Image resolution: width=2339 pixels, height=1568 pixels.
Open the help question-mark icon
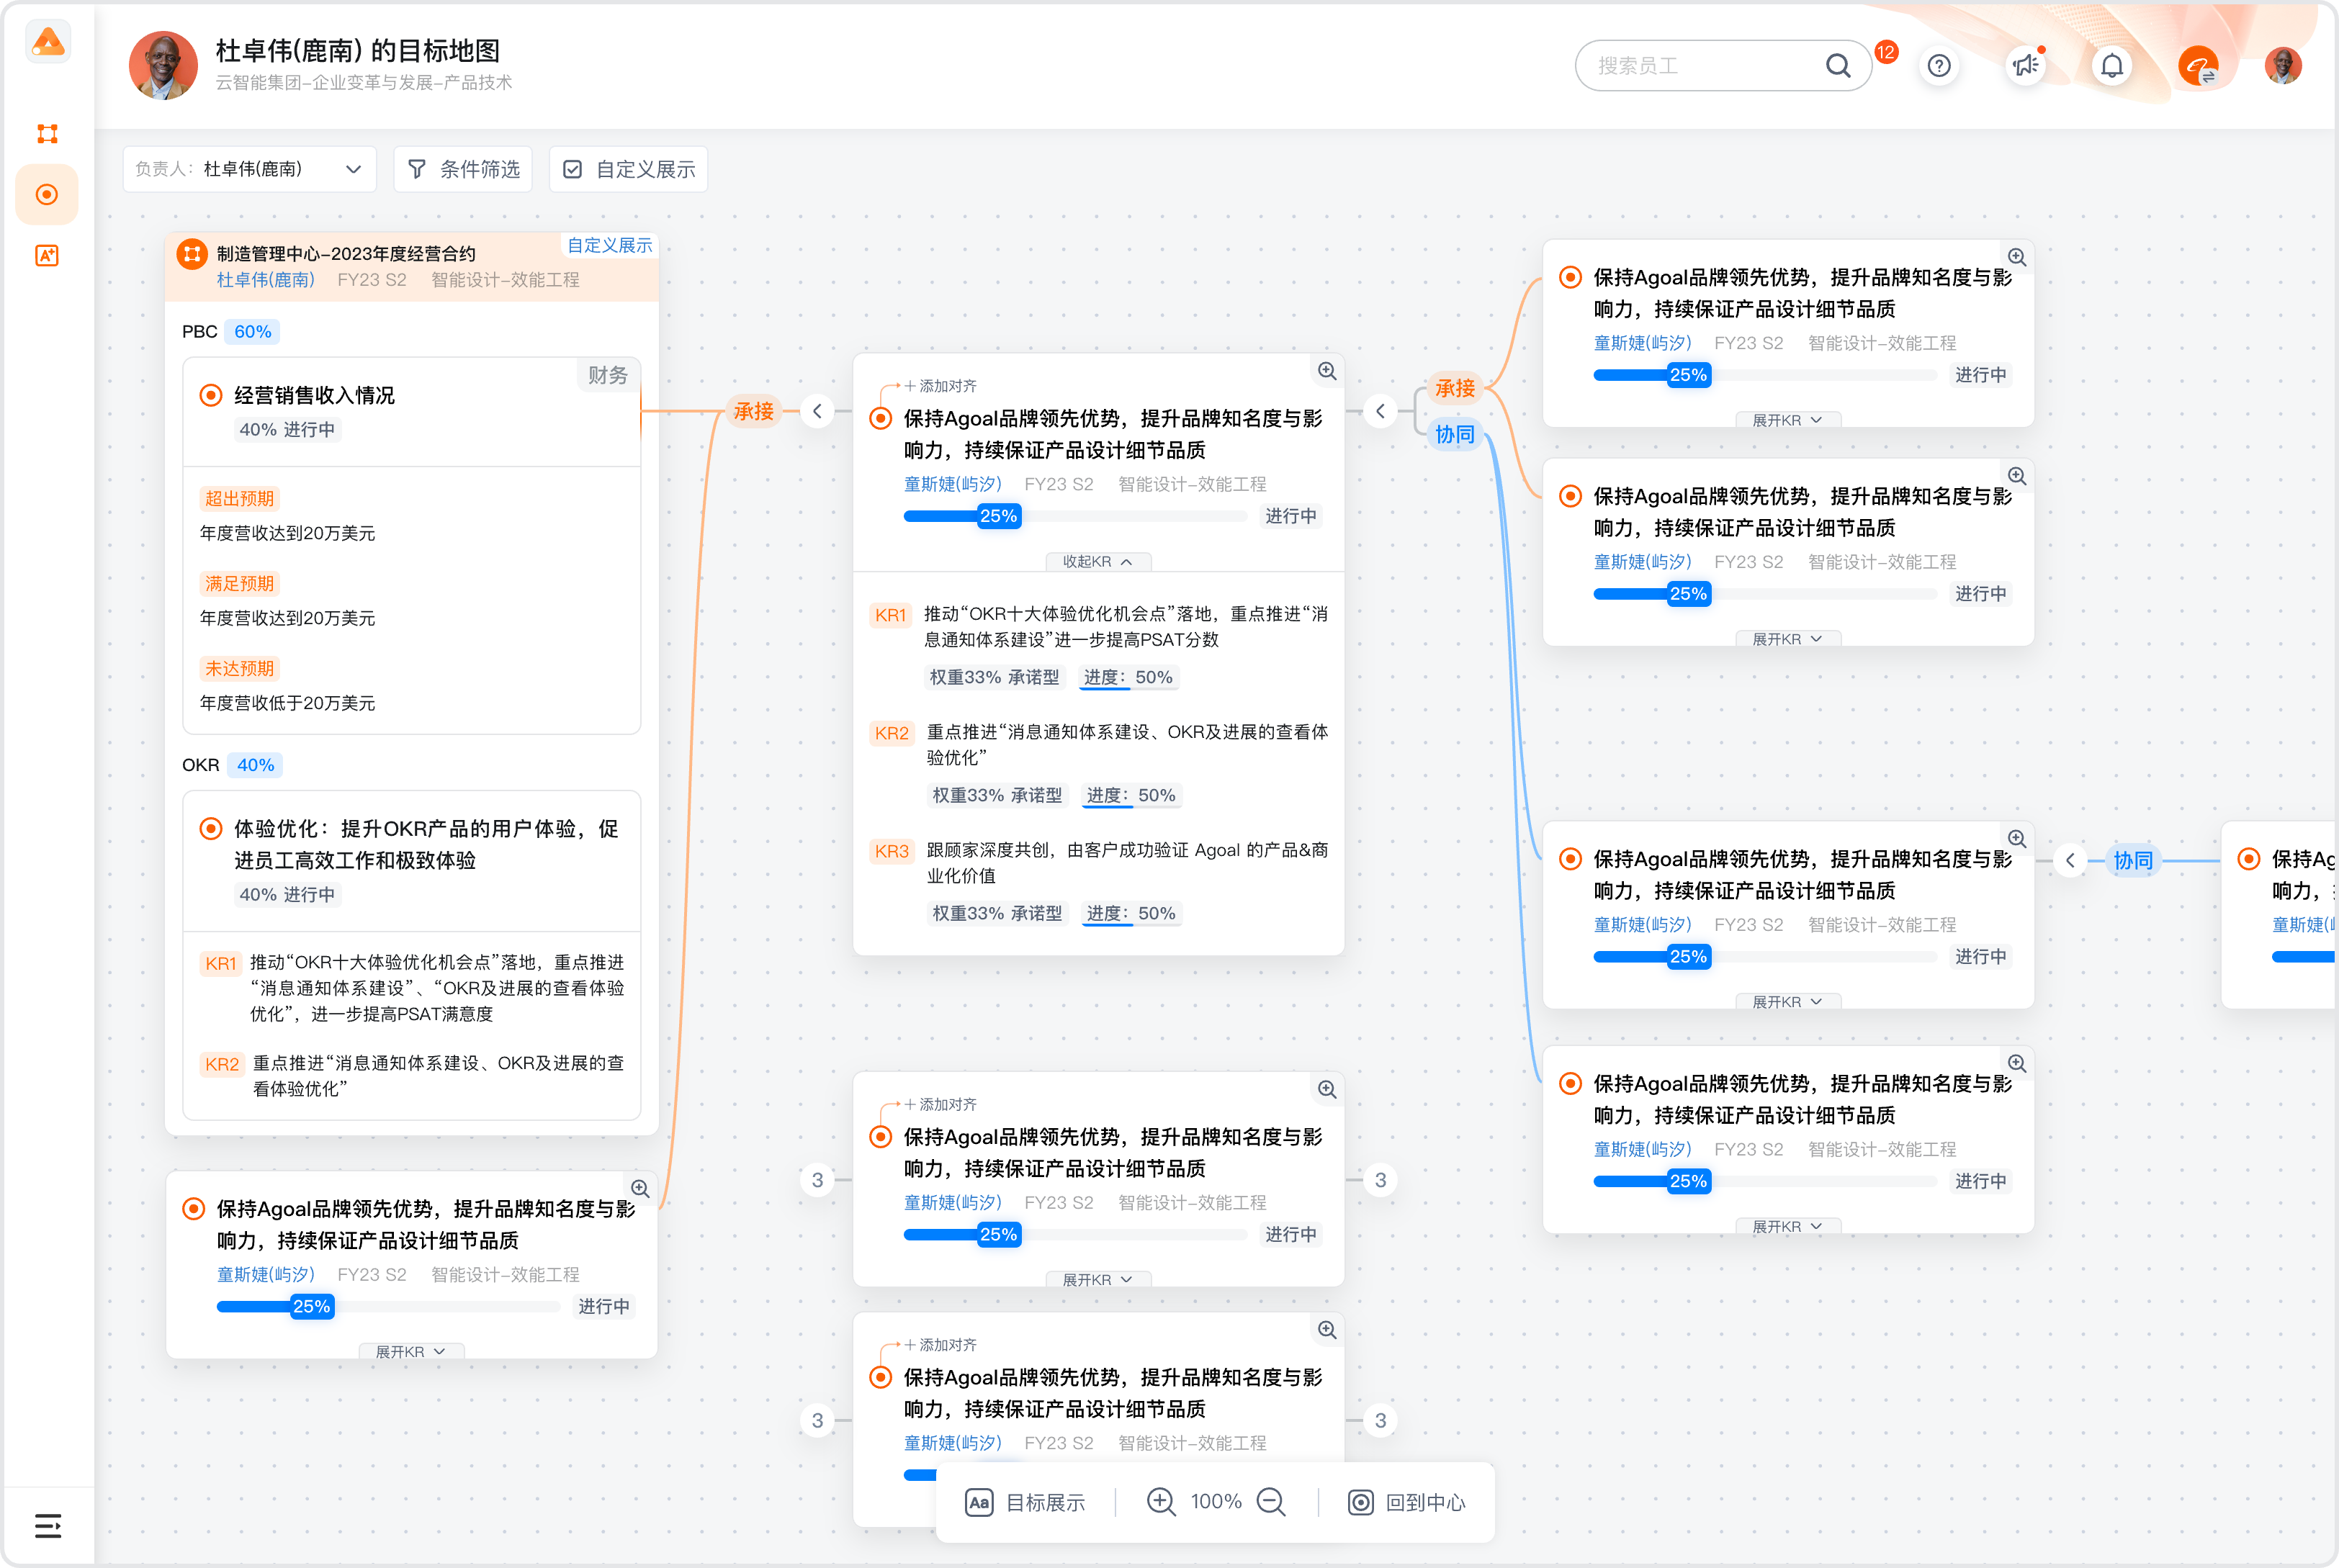(1939, 65)
